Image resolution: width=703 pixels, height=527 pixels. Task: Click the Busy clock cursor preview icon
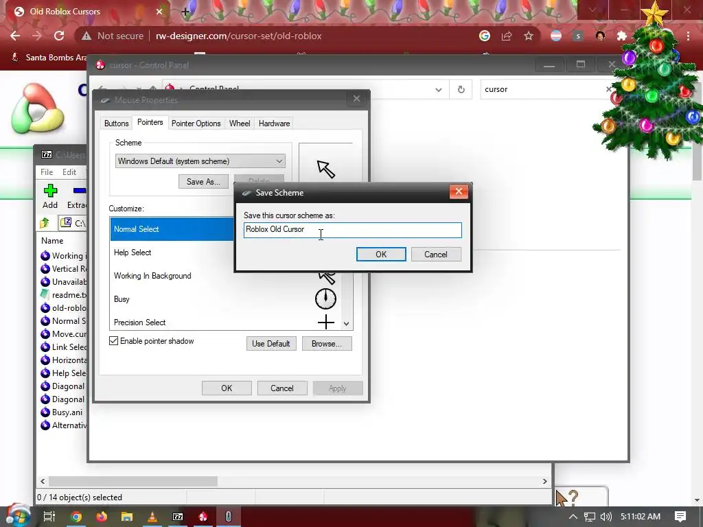click(325, 298)
